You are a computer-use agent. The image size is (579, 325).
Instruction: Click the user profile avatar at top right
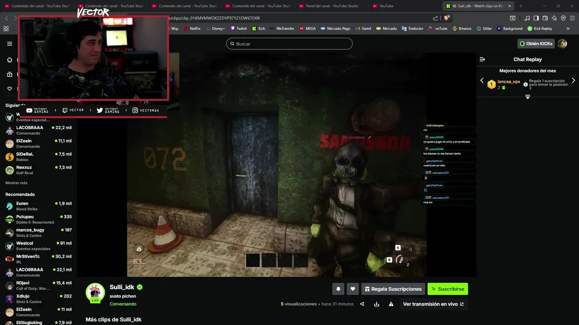click(x=562, y=43)
